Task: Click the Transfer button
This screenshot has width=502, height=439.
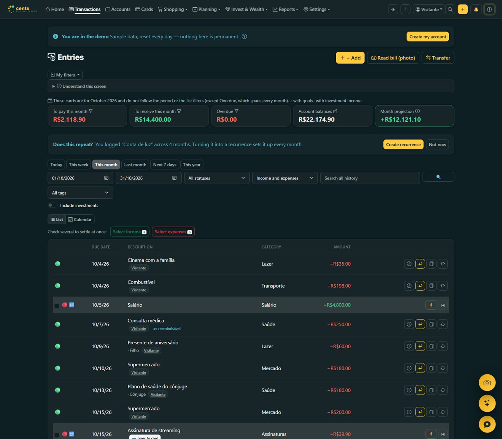Action: pyautogui.click(x=438, y=58)
